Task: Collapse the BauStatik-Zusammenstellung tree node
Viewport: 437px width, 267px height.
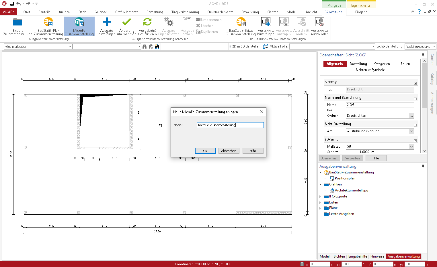Action: tap(321, 172)
